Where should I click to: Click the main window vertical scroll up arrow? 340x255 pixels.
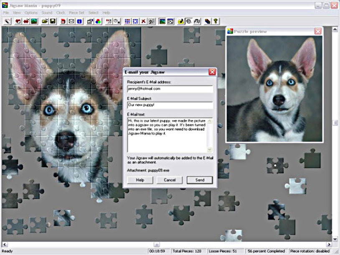pyautogui.click(x=335, y=29)
